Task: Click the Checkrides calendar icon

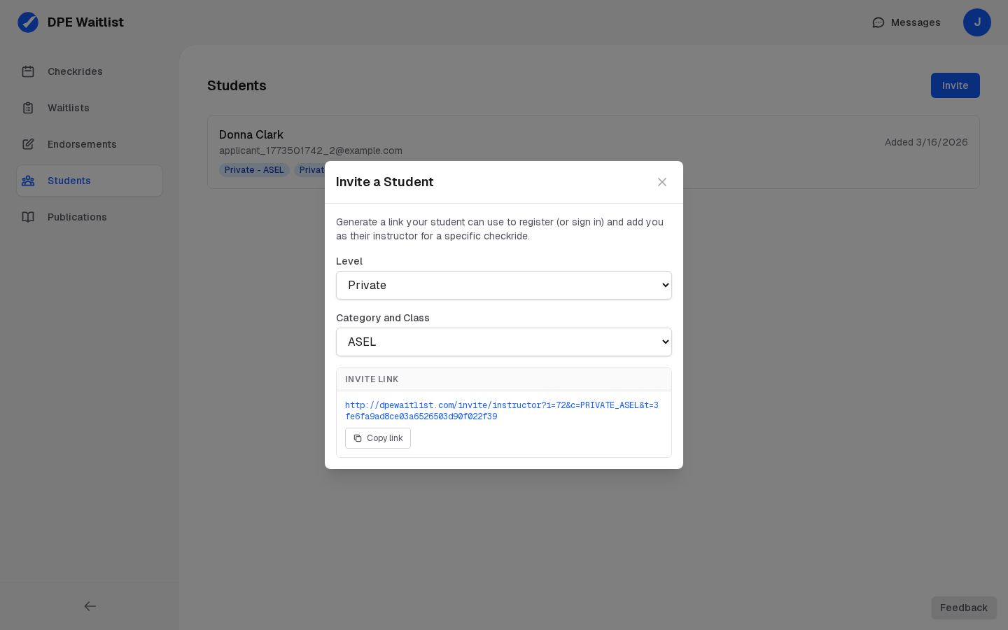Action: tap(28, 71)
